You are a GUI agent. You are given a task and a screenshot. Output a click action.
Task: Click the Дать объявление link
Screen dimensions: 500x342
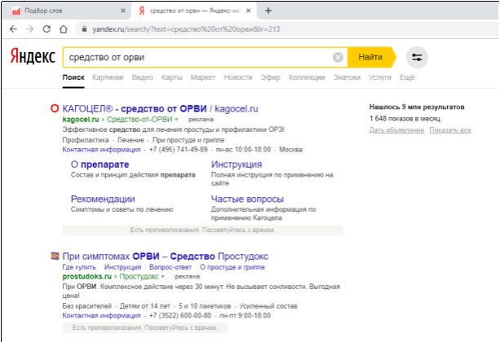[x=396, y=130]
